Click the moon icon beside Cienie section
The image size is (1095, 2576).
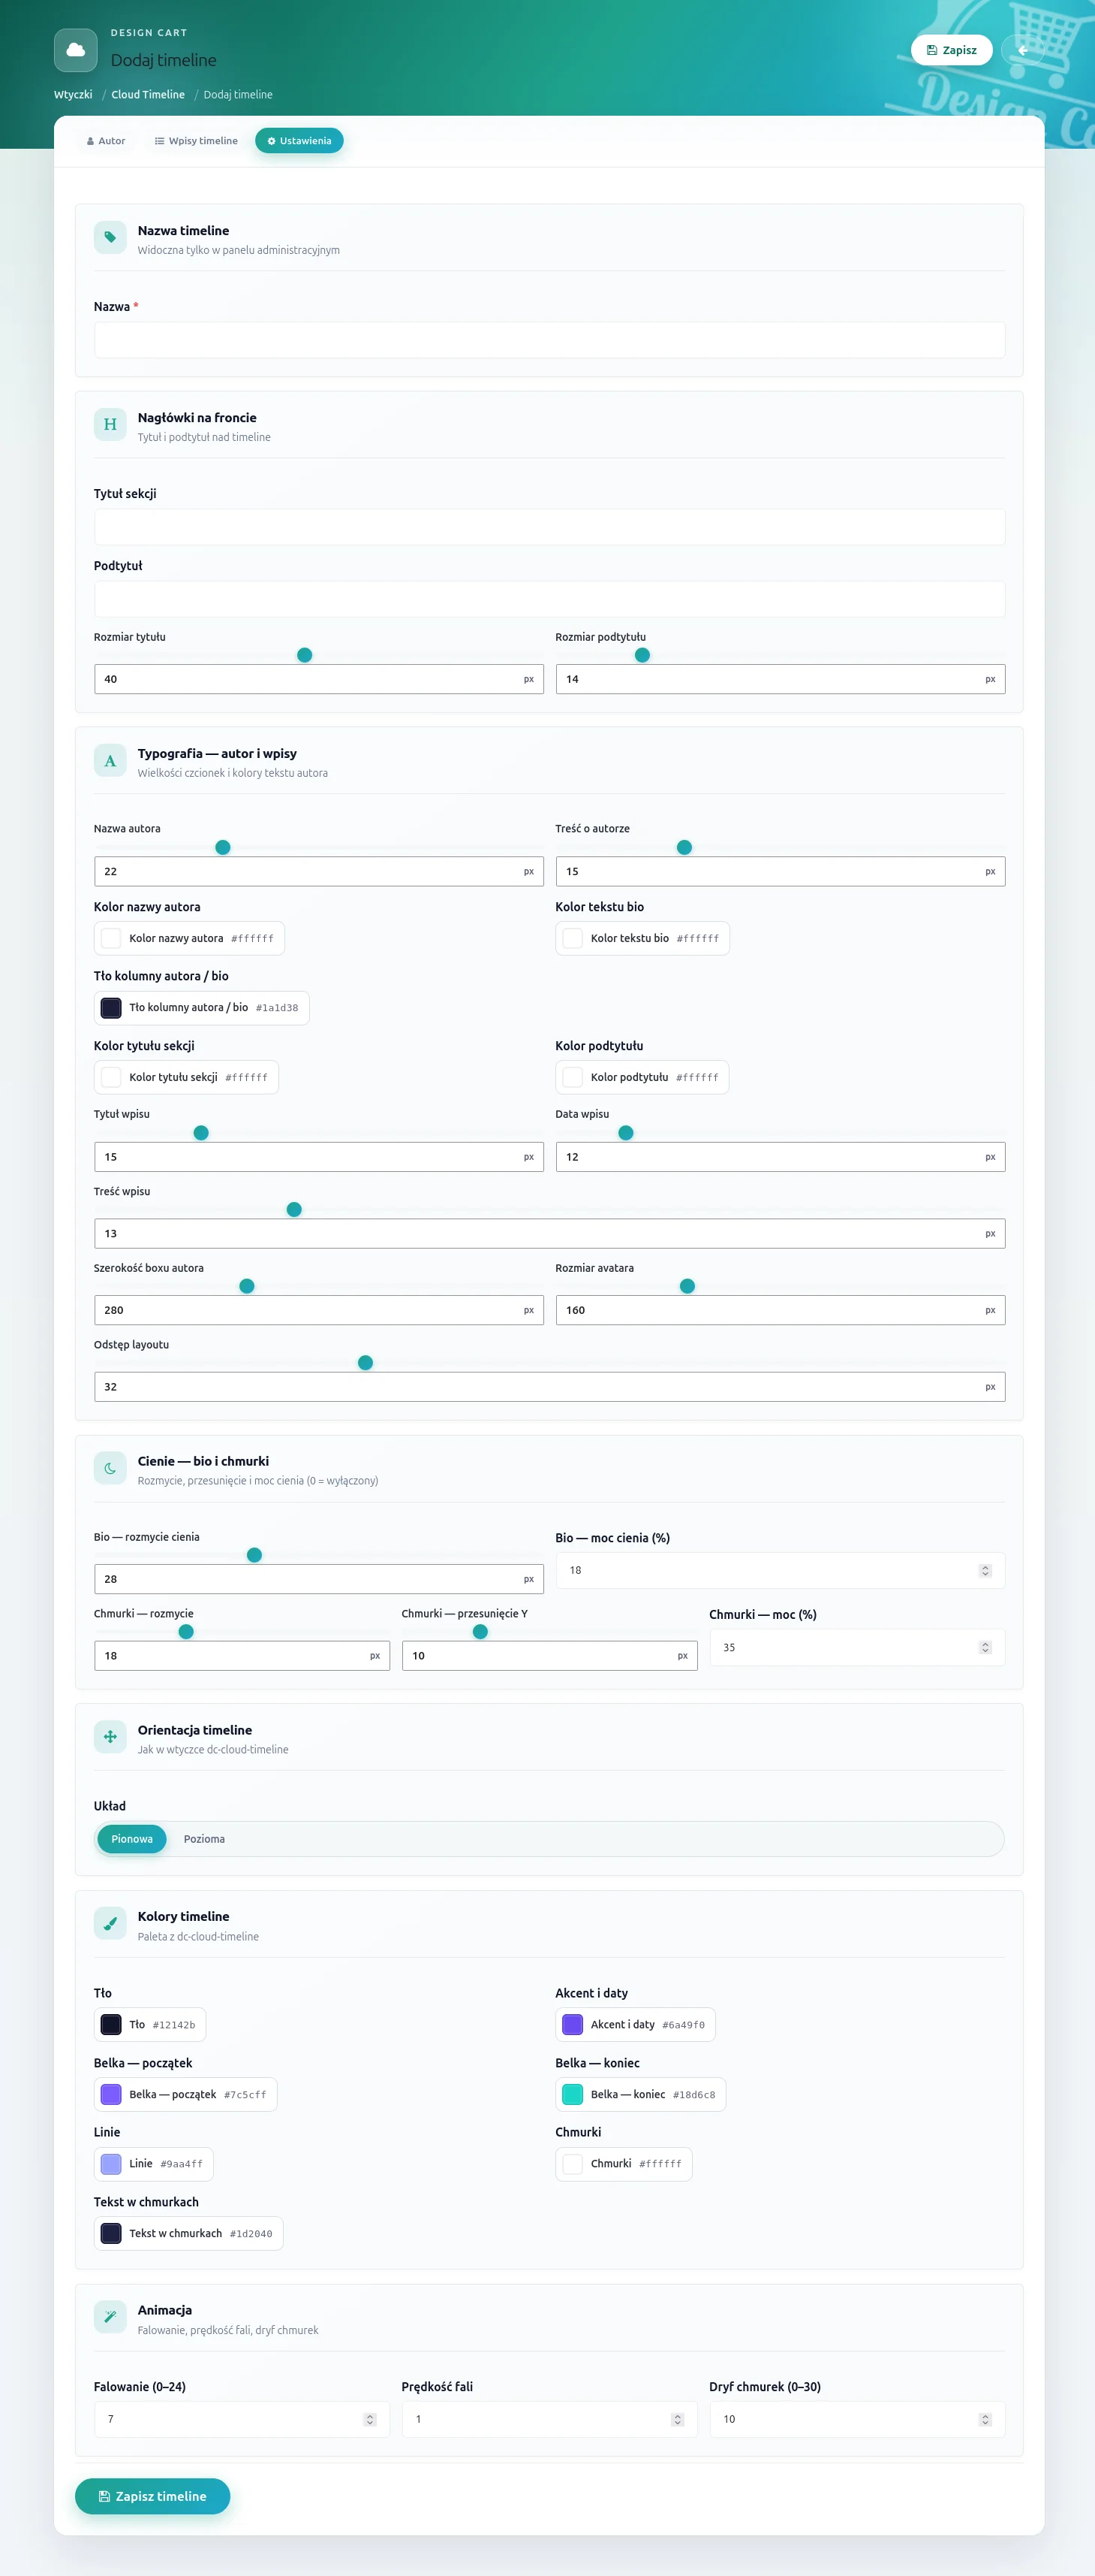pyautogui.click(x=110, y=1469)
